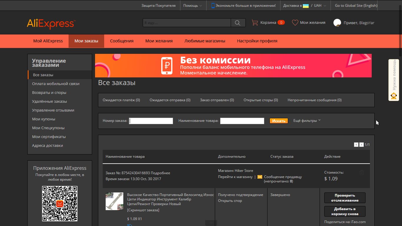Open Управление отзывами

click(x=53, y=110)
